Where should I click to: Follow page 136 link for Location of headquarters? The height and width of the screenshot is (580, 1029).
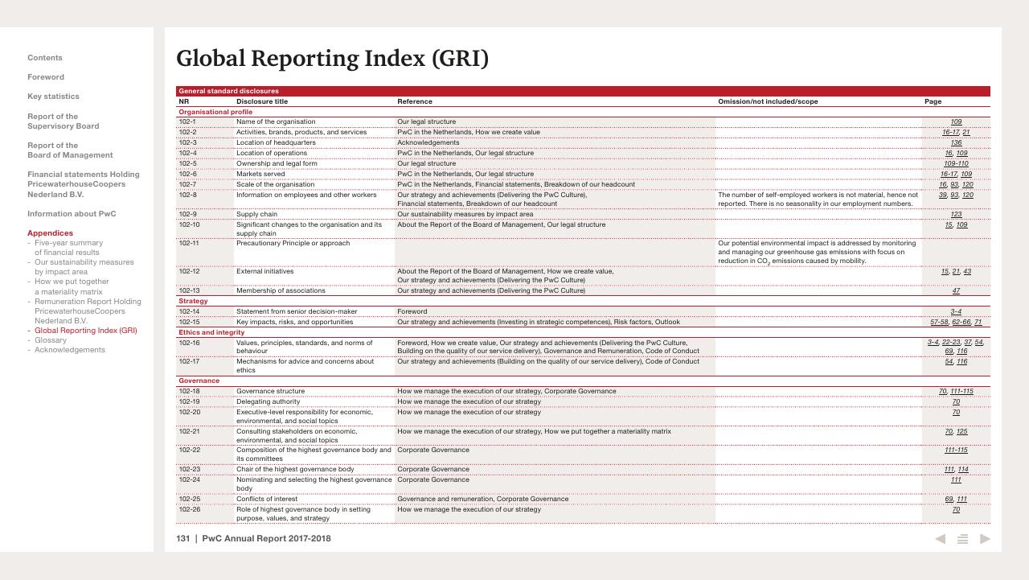point(956,143)
